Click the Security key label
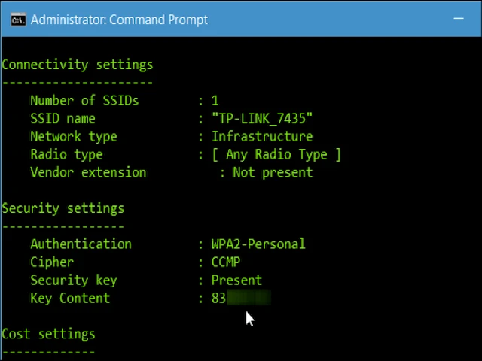 click(x=74, y=281)
